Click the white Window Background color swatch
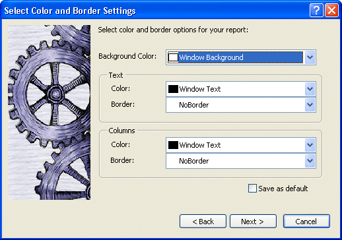 pos(173,57)
